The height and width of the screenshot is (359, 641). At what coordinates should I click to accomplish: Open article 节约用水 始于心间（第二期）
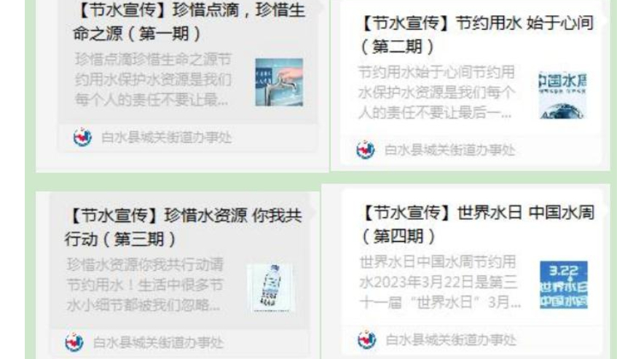click(476, 35)
